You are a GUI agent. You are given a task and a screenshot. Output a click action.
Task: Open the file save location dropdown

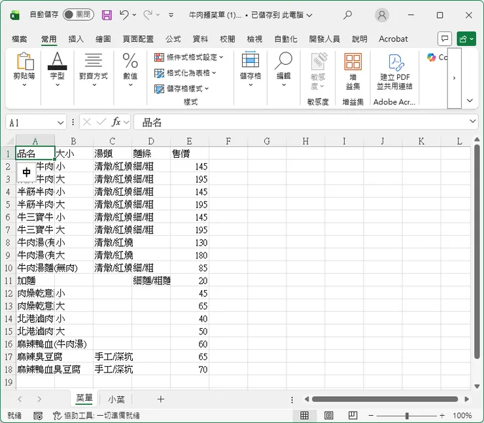(x=309, y=15)
